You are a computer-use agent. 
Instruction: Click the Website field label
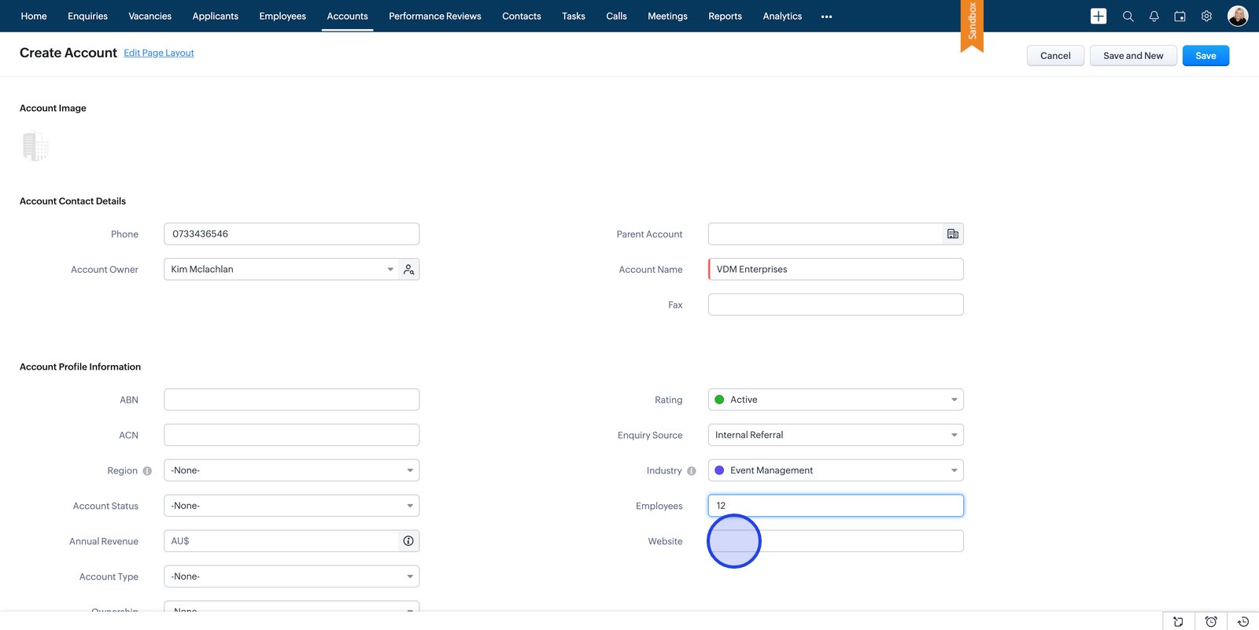[x=665, y=542]
